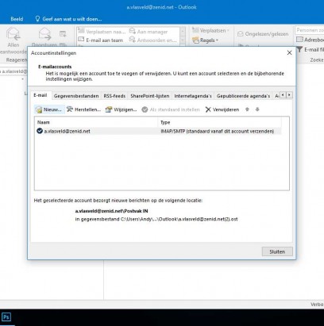Screen dimensions: 324x326
Task: Click the Naam column header
Action: (96, 122)
